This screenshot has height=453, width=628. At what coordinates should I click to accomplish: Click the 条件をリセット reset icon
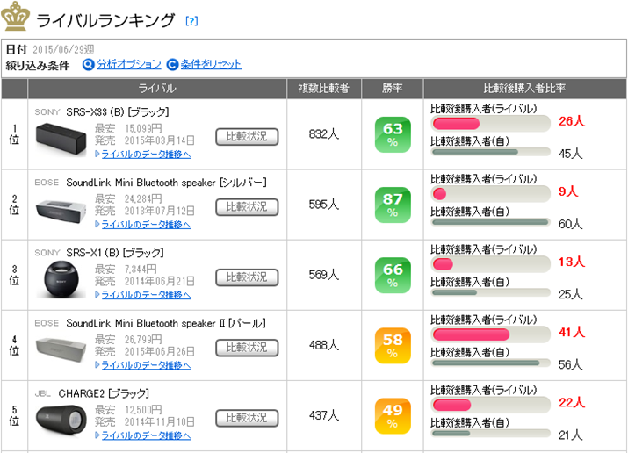[x=172, y=64]
